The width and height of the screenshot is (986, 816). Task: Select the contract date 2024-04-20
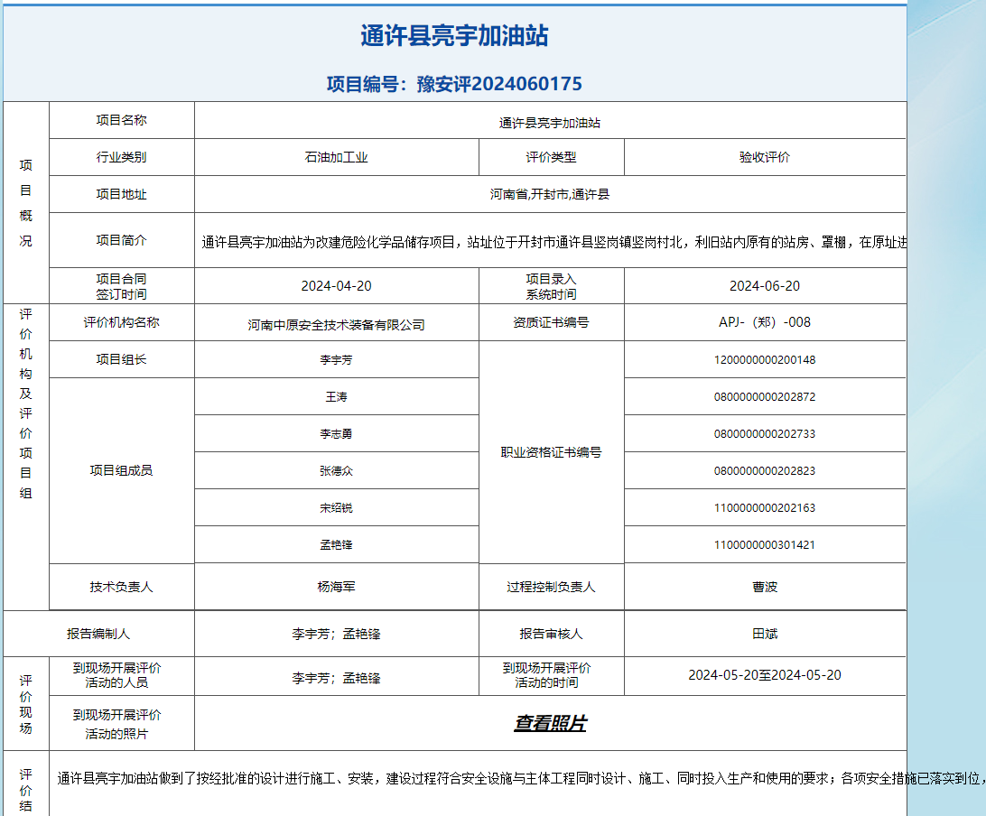tap(337, 286)
